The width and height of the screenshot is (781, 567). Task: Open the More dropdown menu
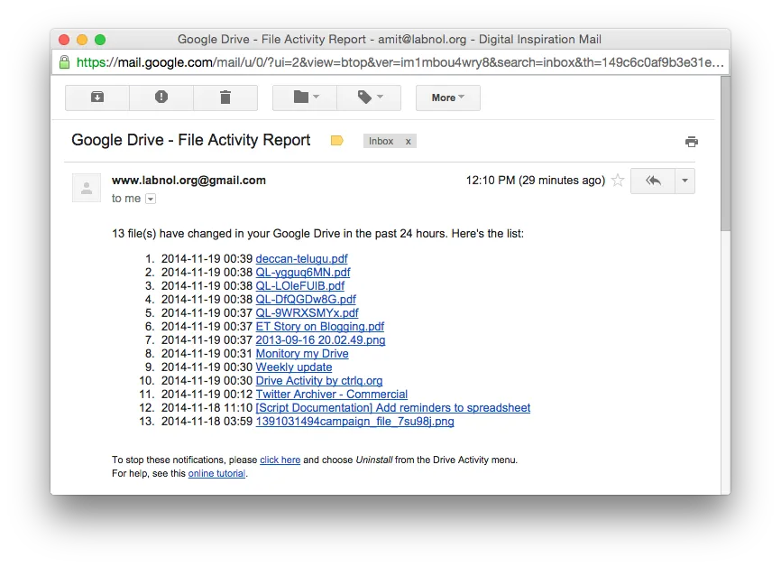[447, 98]
